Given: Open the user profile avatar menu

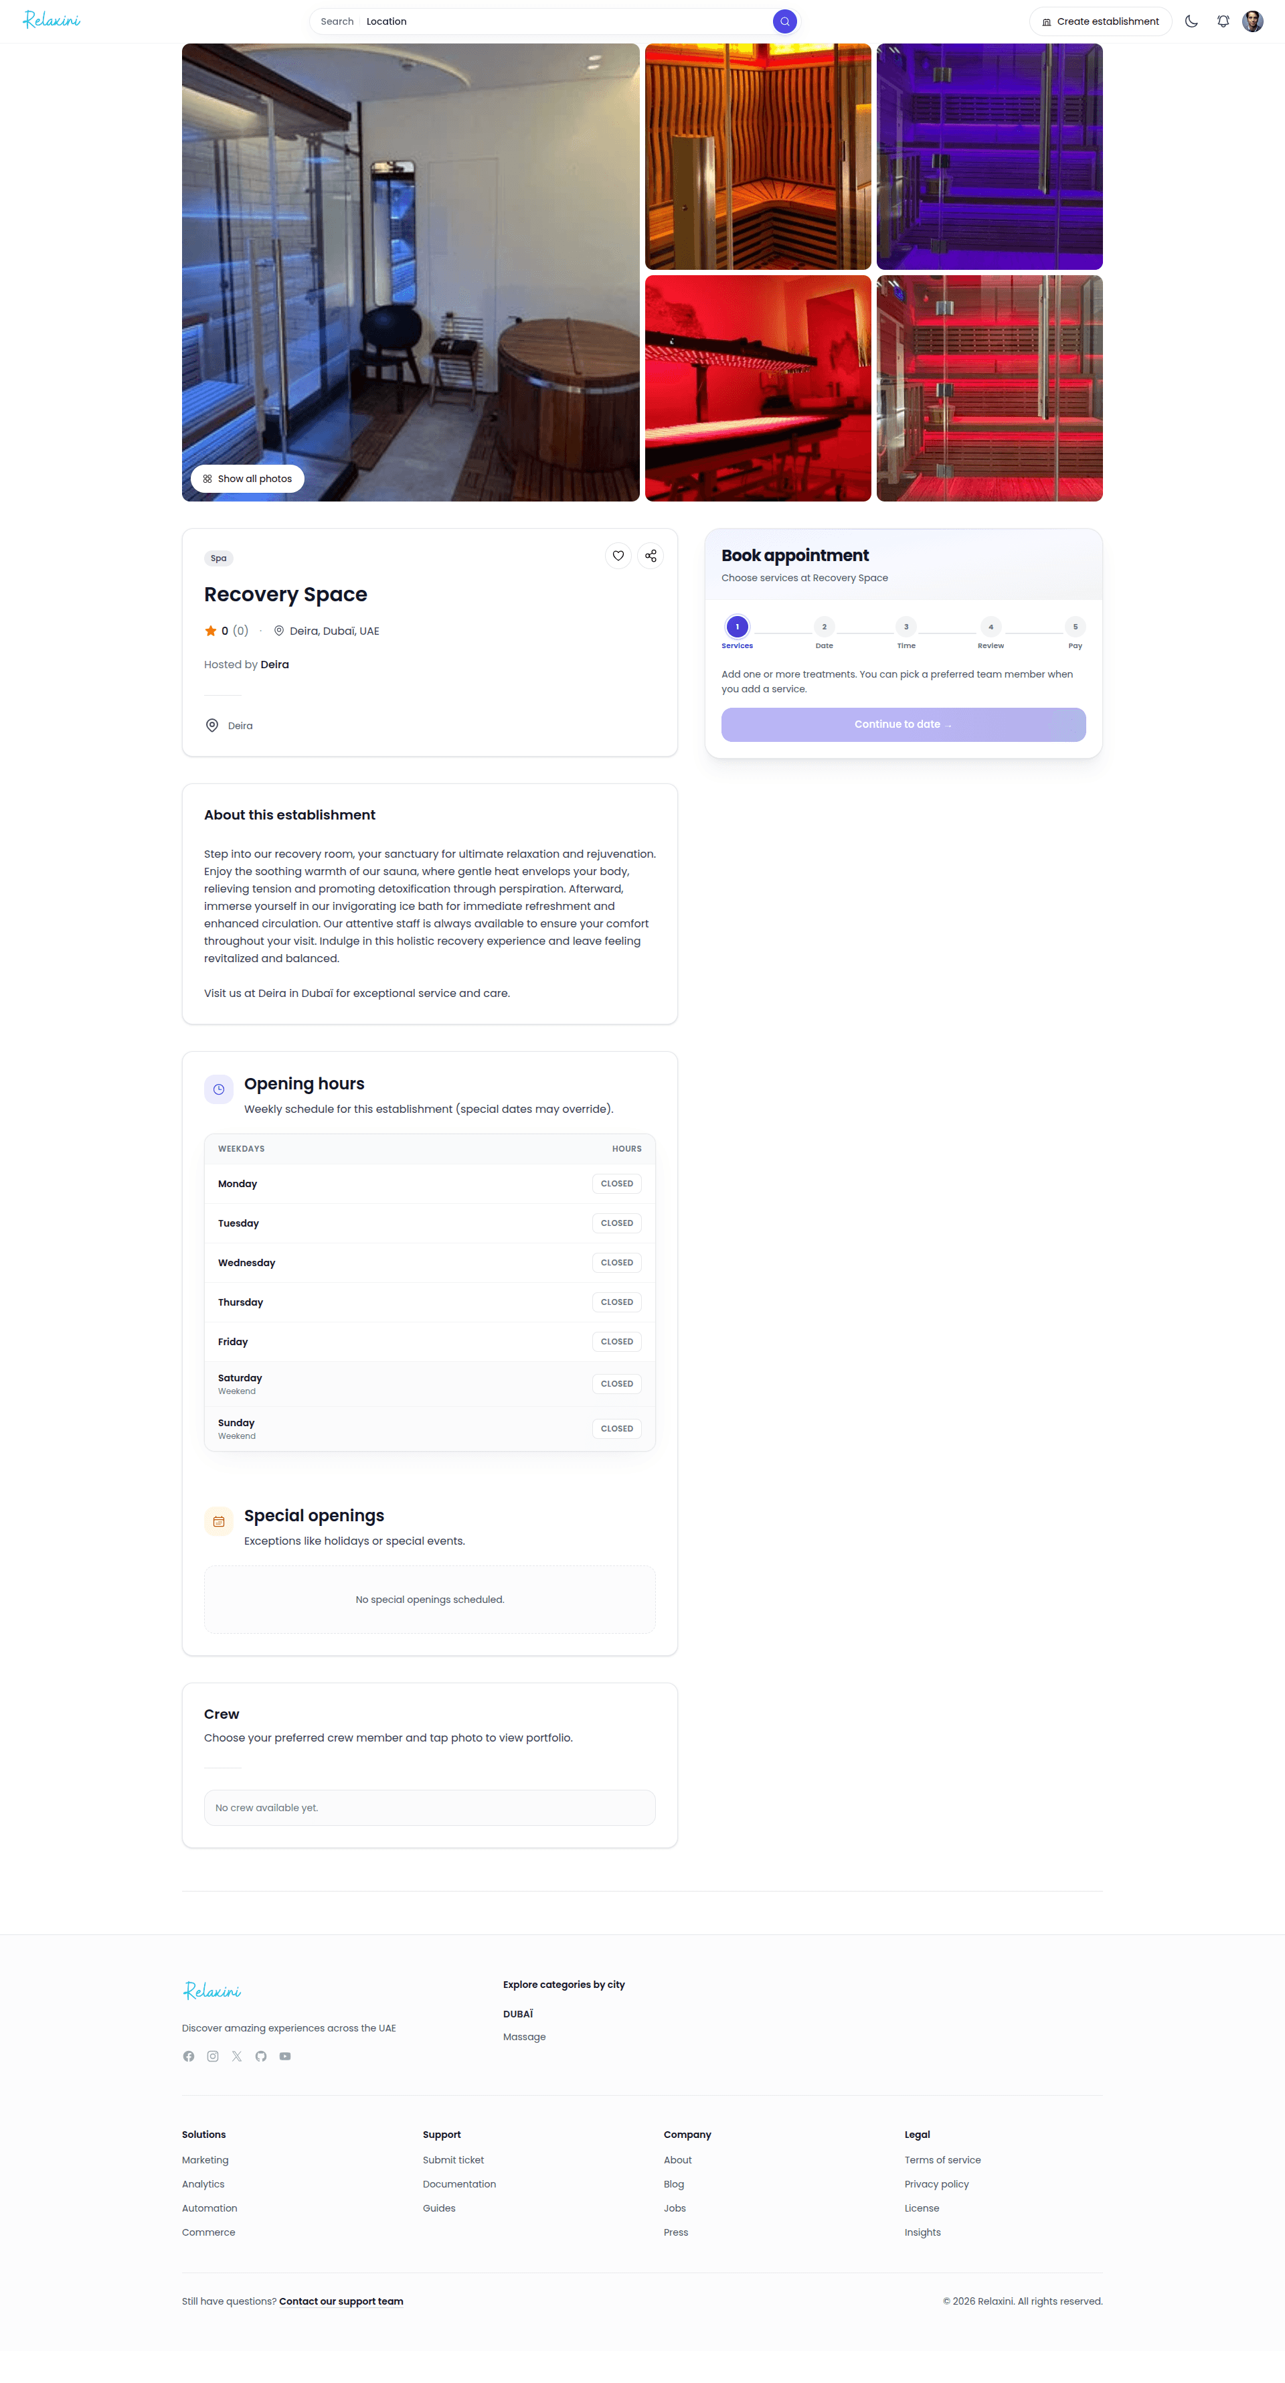Looking at the screenshot, I should point(1253,21).
